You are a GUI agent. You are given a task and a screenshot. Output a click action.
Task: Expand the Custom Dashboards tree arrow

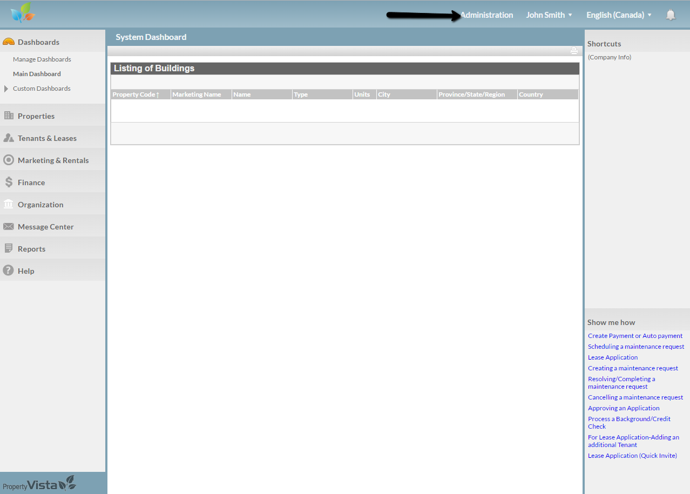tap(6, 89)
